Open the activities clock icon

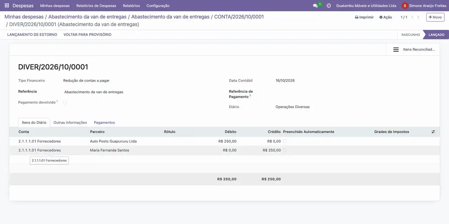click(x=329, y=6)
